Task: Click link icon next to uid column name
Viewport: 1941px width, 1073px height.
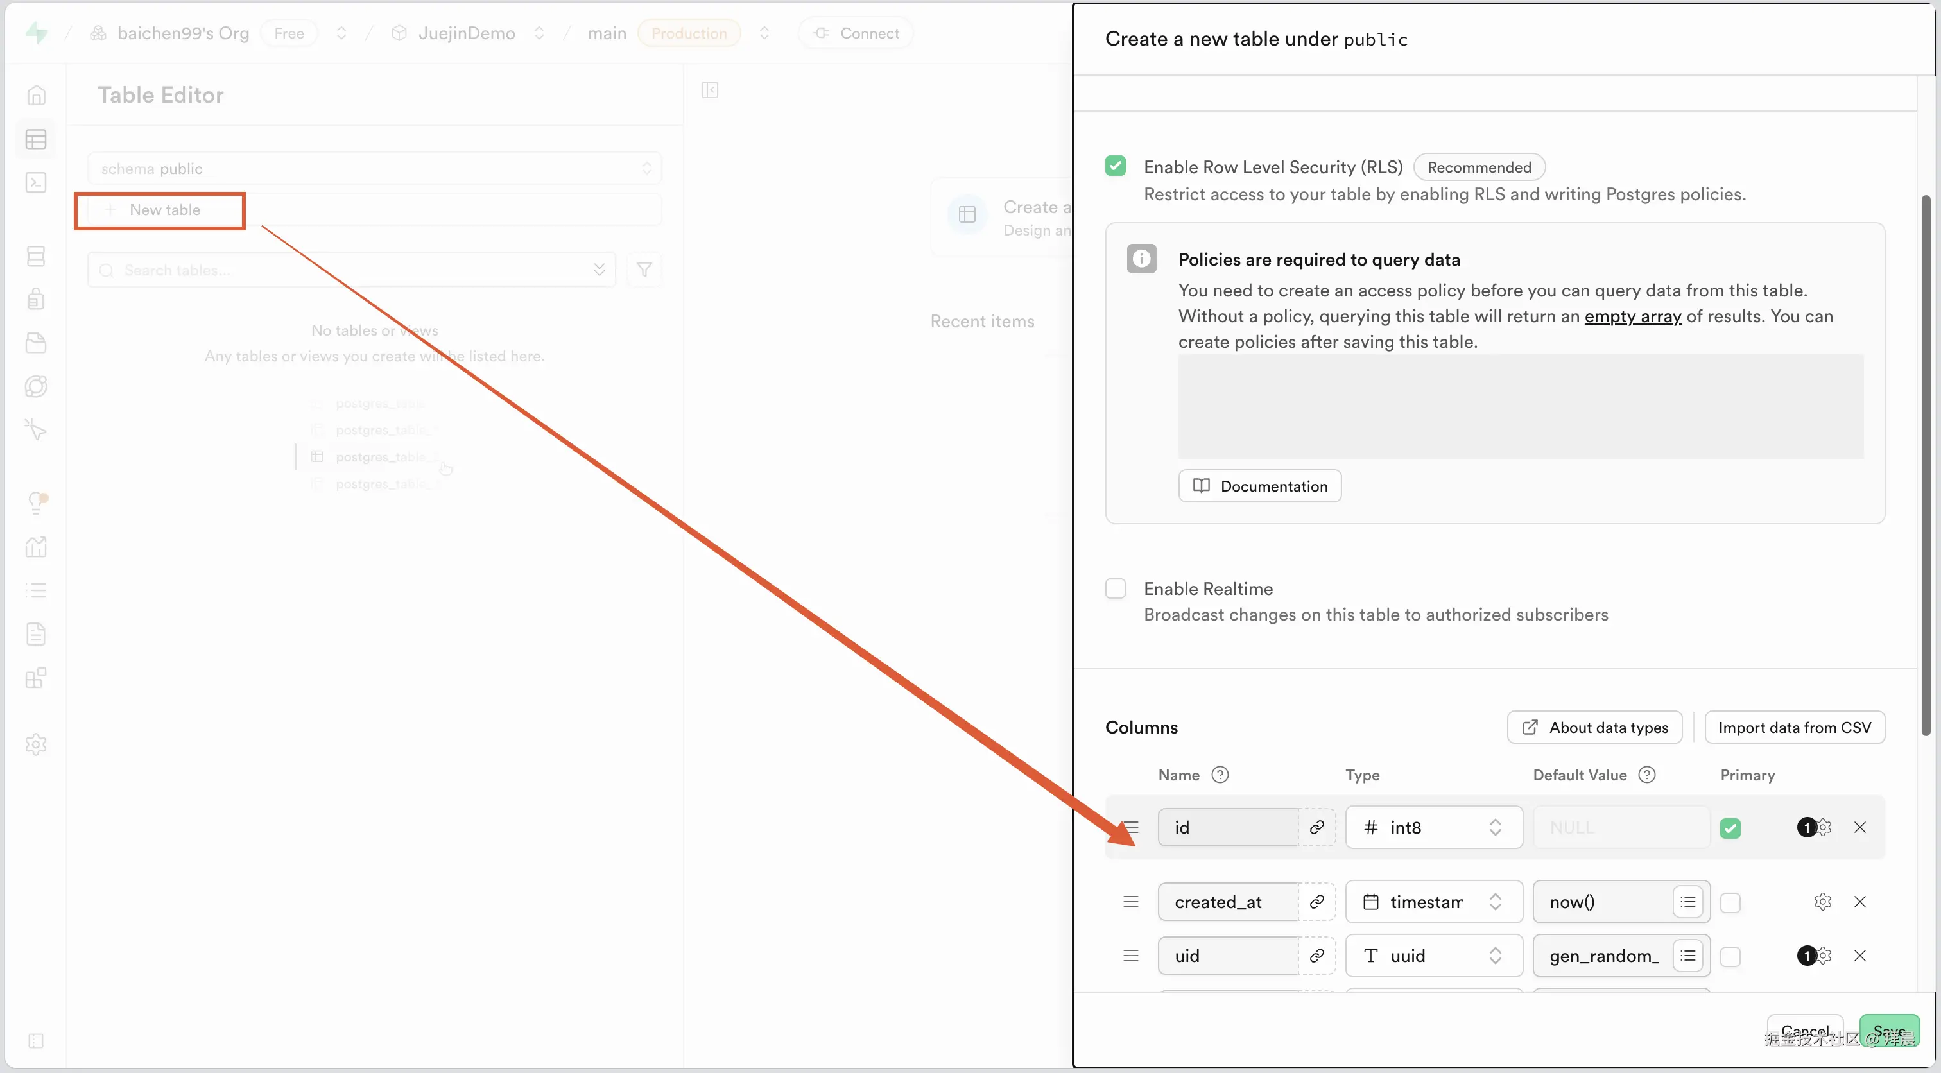Action: [1316, 956]
